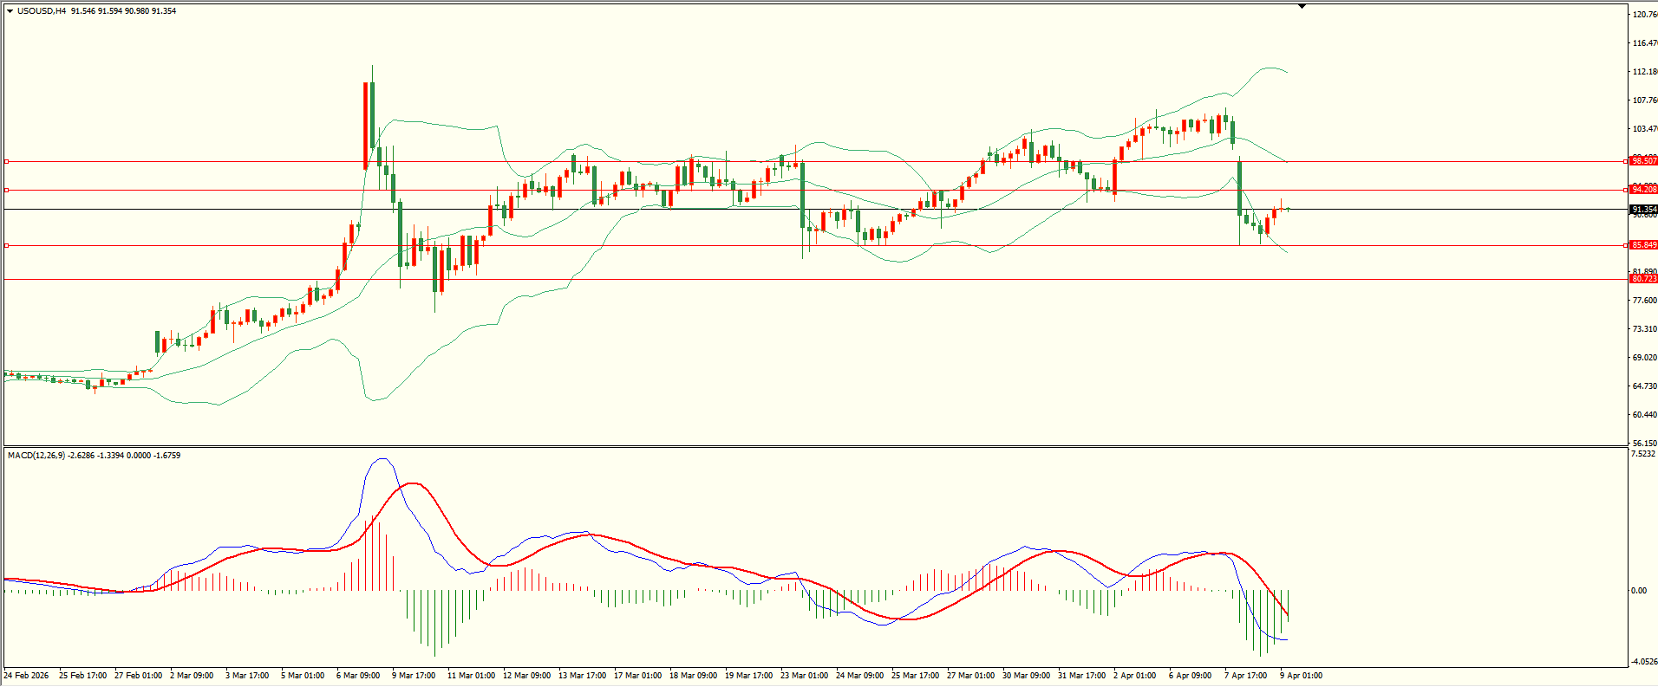Select left anchor square of 94.208 line

point(7,190)
